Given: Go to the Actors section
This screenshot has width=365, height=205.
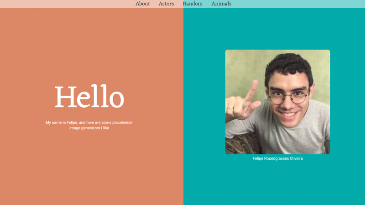Looking at the screenshot, I should pos(166,4).
